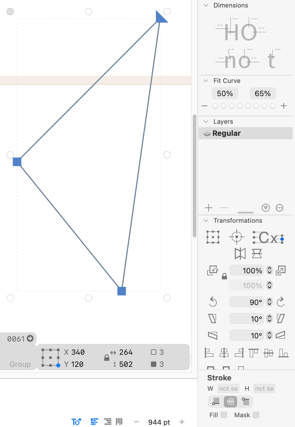Zoom in with plus next to 944 pt
Image resolution: width=295 pixels, height=427 pixels.
coord(182,422)
